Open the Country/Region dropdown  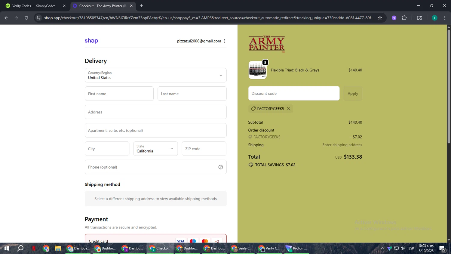pyautogui.click(x=155, y=75)
